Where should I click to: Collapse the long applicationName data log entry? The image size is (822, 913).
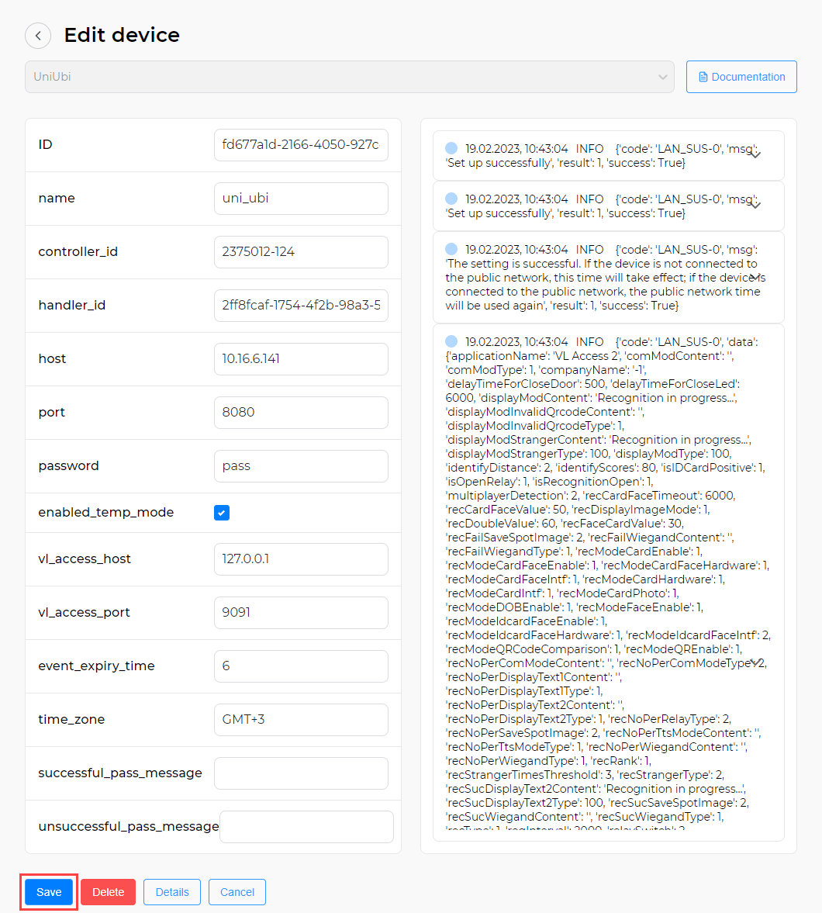coord(755,662)
